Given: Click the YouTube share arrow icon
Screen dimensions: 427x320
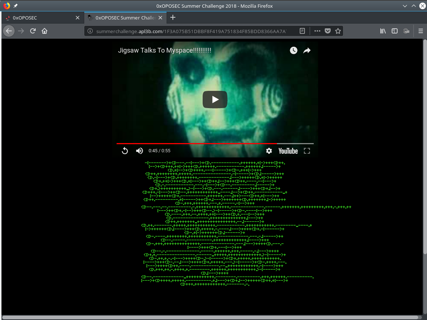Looking at the screenshot, I should click(307, 51).
